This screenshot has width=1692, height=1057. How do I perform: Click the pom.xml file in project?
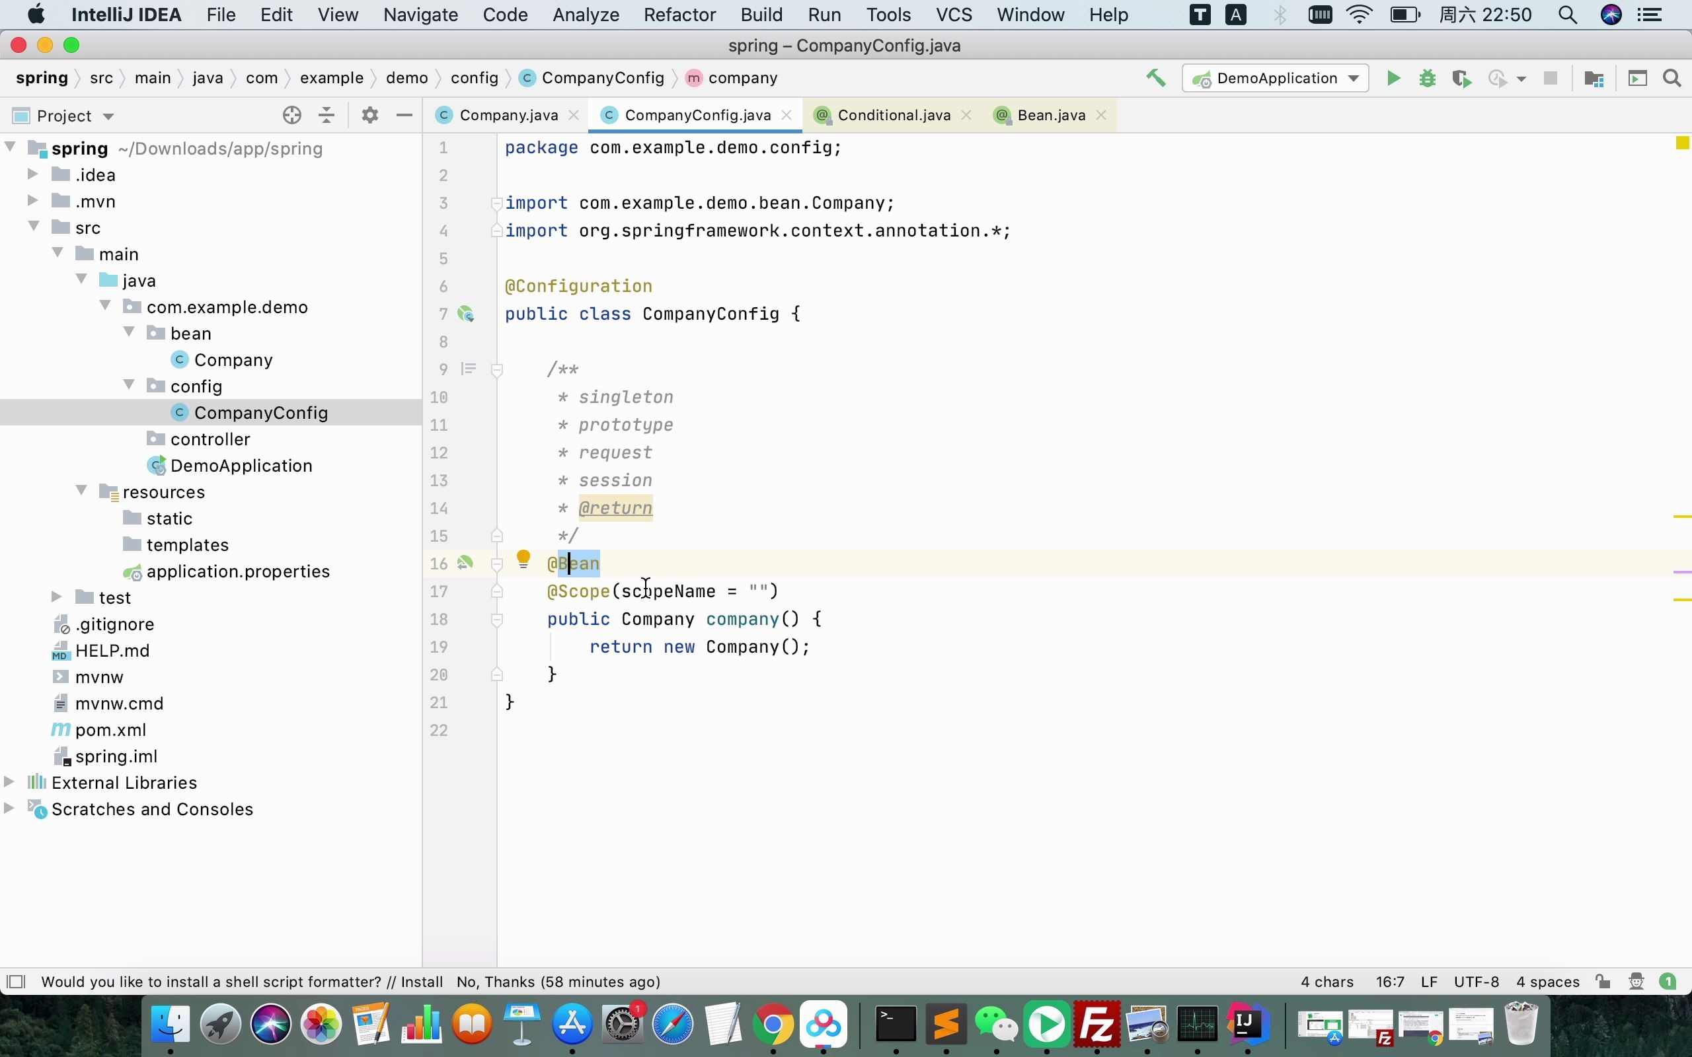(x=111, y=729)
